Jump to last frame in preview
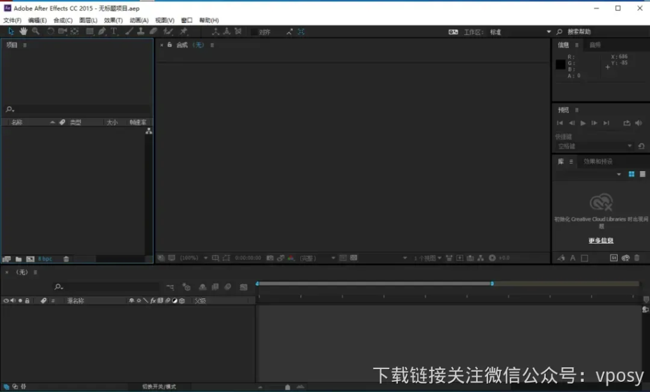The image size is (650, 392). [x=606, y=123]
